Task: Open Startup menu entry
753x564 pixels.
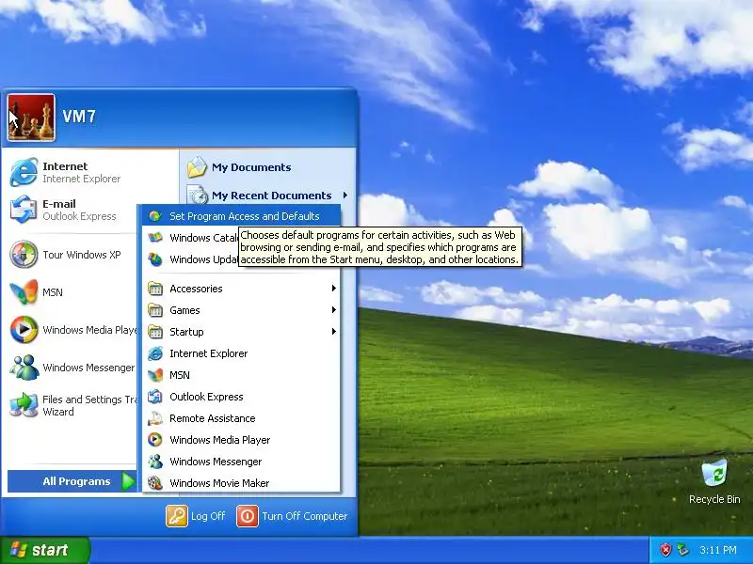Action: (x=242, y=332)
